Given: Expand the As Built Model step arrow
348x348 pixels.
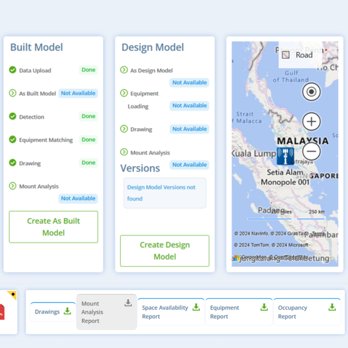Looking at the screenshot, I should (x=13, y=93).
